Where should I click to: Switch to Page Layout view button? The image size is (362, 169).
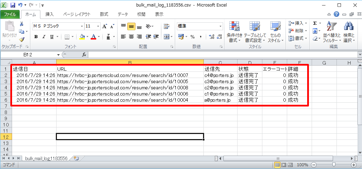click(284, 165)
